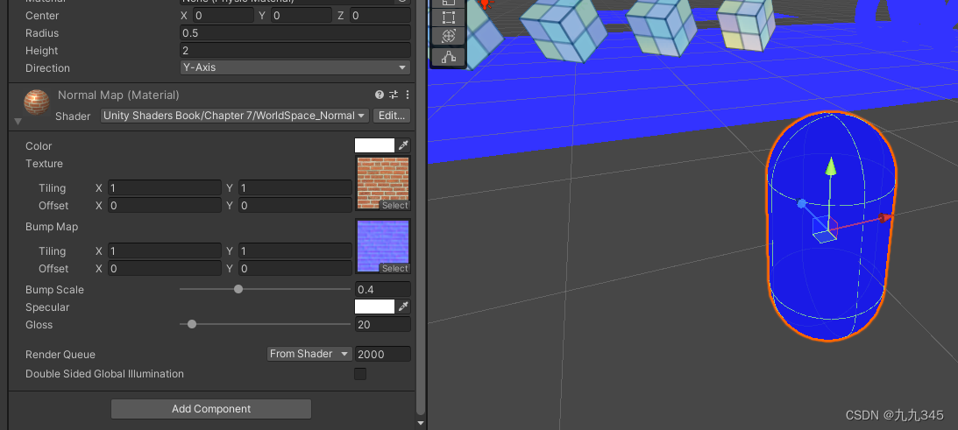Click Bump Map Offset Y field

pos(295,269)
